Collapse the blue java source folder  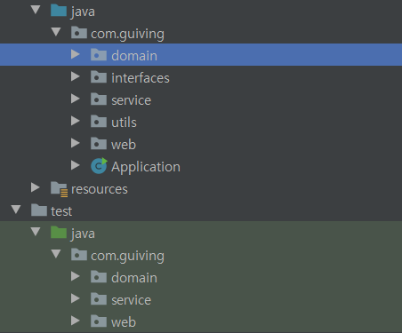[36, 10]
